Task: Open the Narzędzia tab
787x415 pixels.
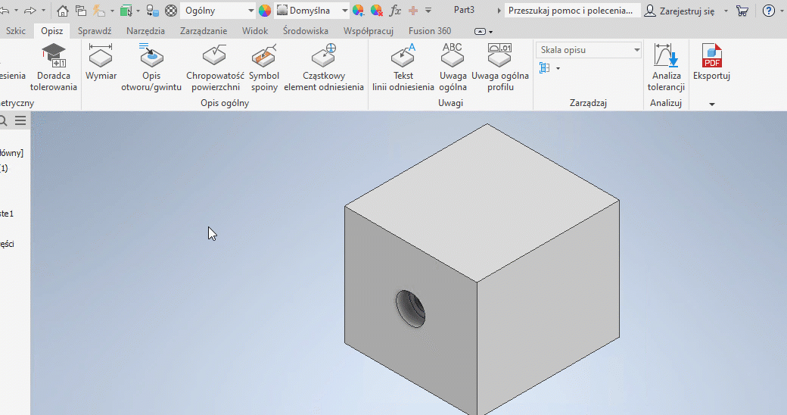Action: [145, 30]
